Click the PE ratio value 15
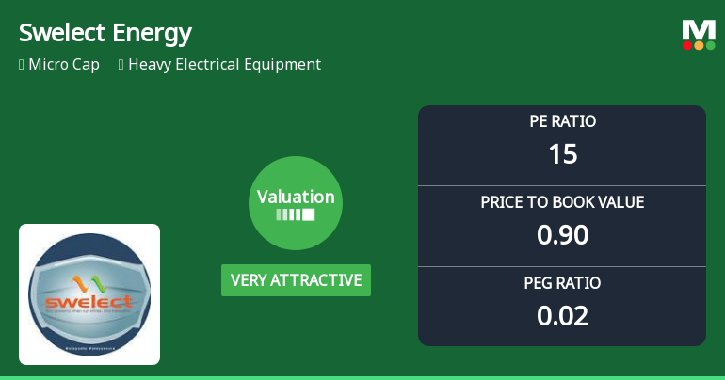The width and height of the screenshot is (725, 380). click(x=562, y=154)
